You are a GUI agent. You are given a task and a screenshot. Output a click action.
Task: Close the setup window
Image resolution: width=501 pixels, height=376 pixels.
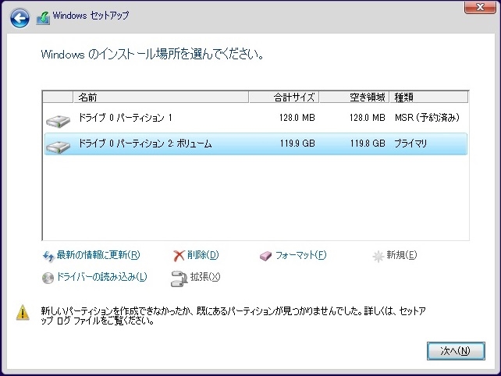tap(480, 7)
